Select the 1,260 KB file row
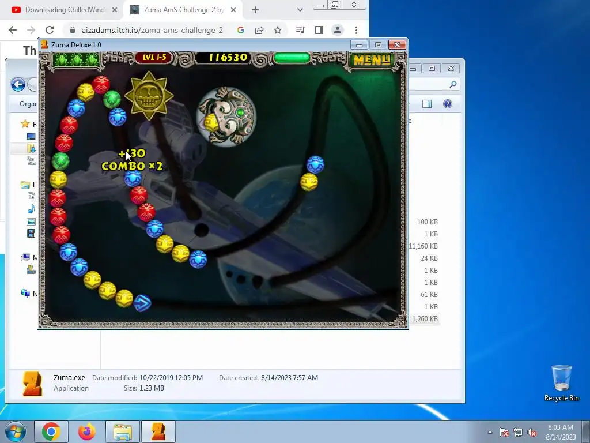The image size is (590, 443). click(x=425, y=319)
